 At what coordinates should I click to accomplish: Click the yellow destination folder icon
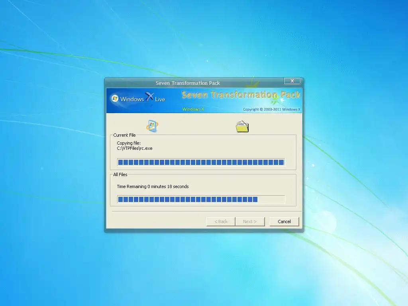[242, 126]
